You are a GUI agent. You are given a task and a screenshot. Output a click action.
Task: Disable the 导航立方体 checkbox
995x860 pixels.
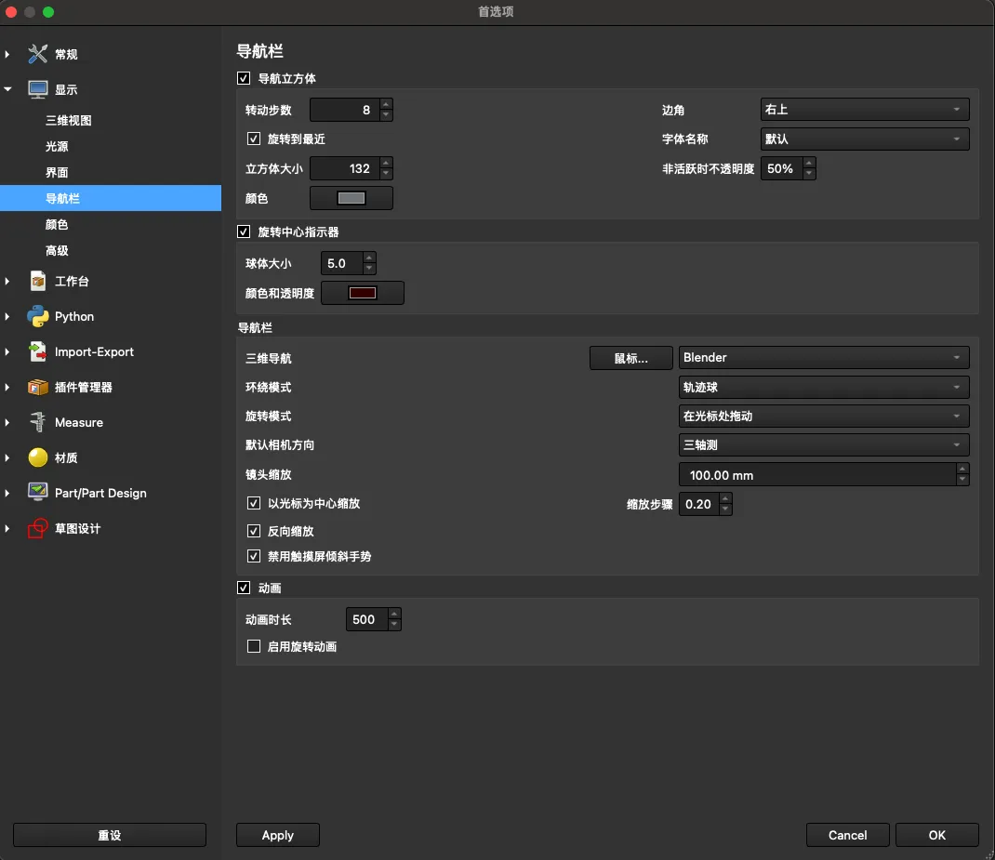(245, 79)
